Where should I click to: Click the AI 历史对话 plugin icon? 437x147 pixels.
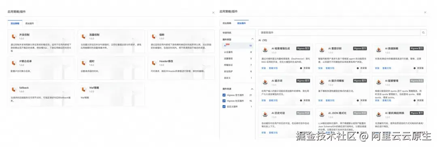click(x=265, y=114)
